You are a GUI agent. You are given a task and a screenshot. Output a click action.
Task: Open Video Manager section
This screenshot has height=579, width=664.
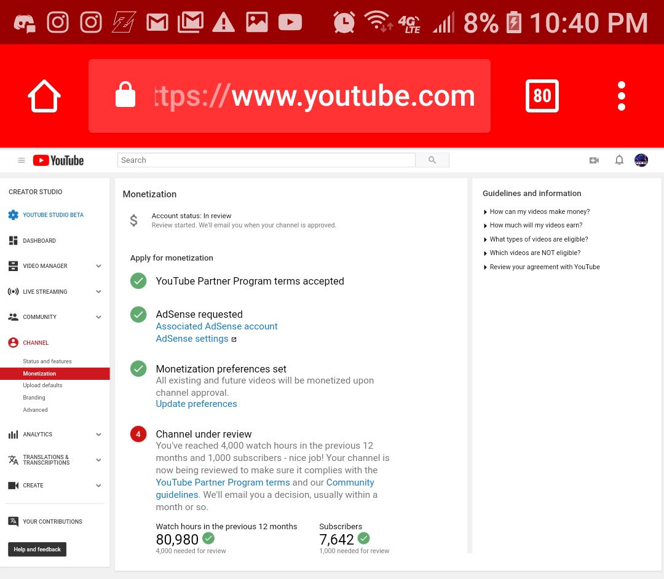[45, 266]
